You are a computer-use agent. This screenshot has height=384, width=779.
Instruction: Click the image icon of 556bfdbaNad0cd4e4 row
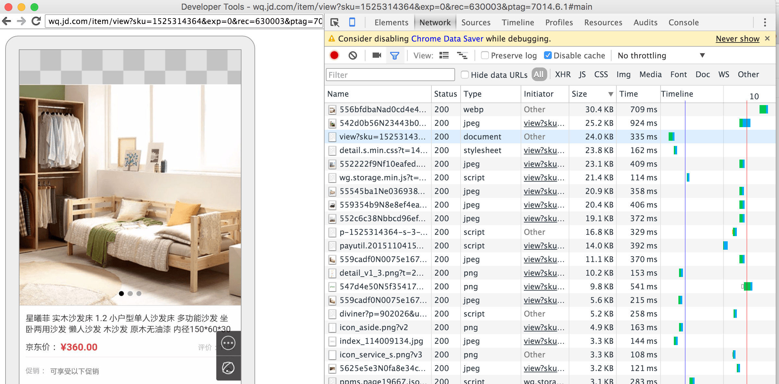332,110
